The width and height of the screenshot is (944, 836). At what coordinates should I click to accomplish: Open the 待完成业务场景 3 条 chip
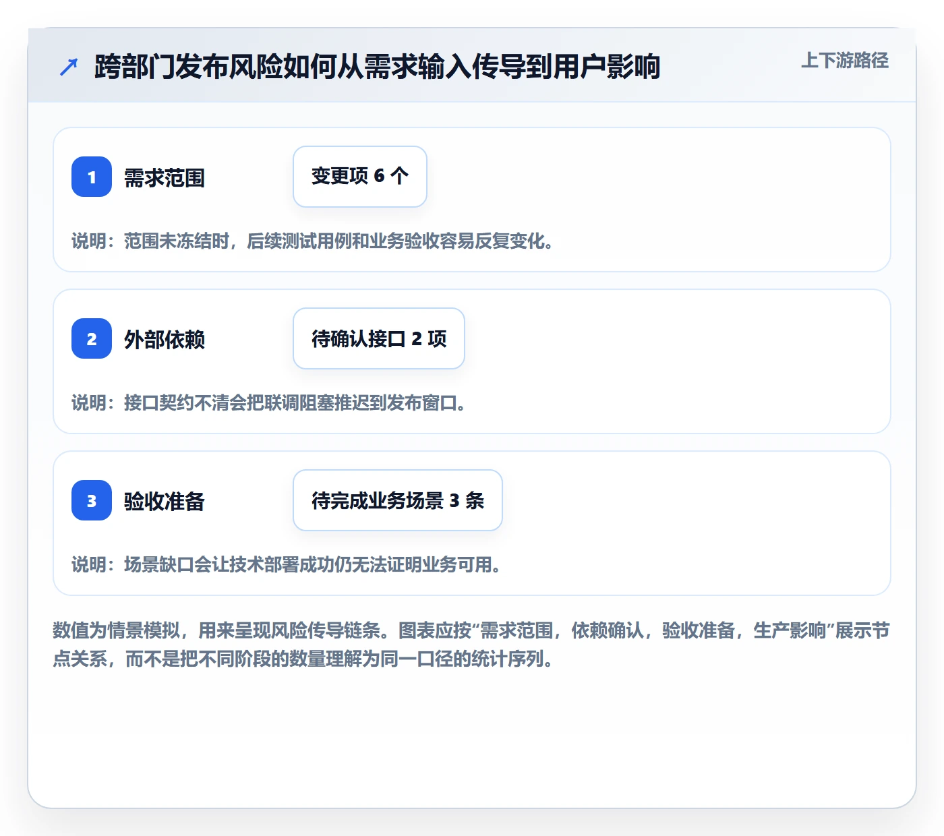pyautogui.click(x=398, y=500)
